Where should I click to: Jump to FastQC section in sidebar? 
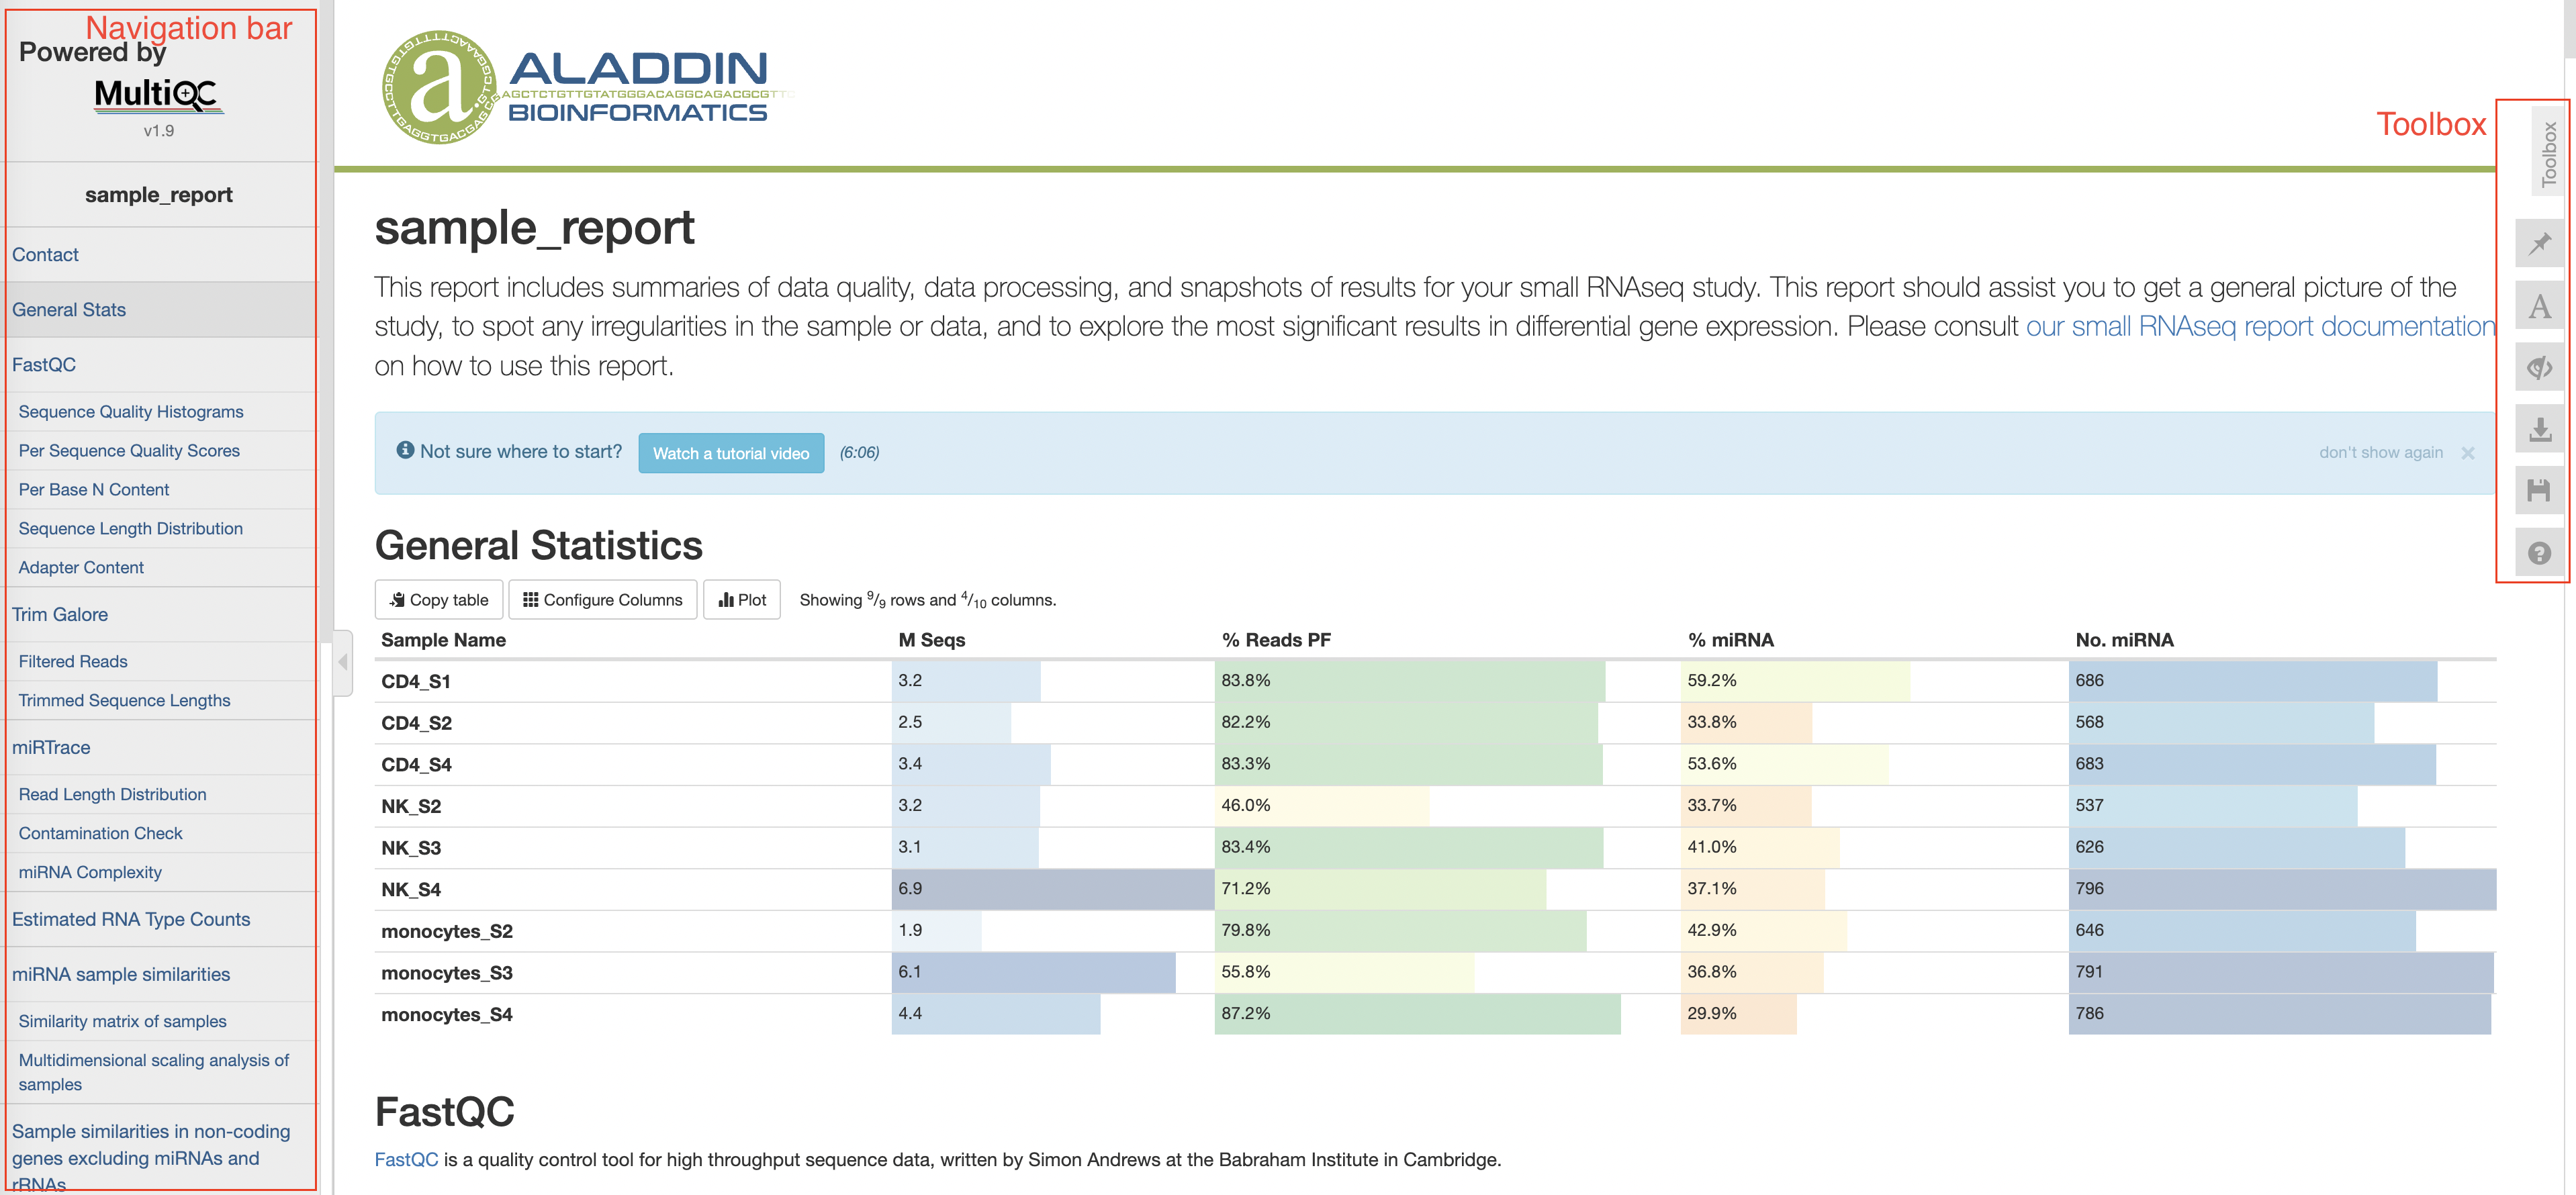pos(44,365)
